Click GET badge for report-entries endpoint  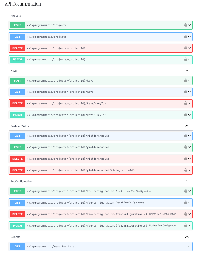[x=17, y=247]
